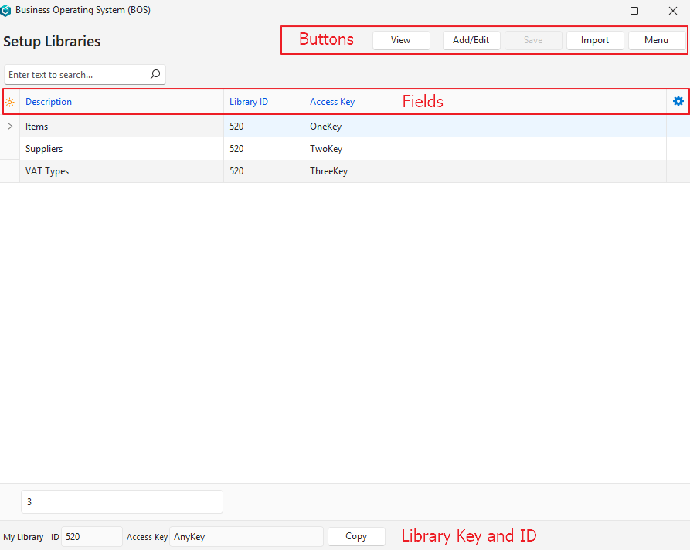Select the VAT Types library row
Viewport: 690px width, 550px height.
(47, 171)
